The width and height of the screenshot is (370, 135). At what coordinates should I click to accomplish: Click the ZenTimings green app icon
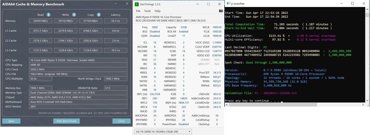click(x=137, y=4)
